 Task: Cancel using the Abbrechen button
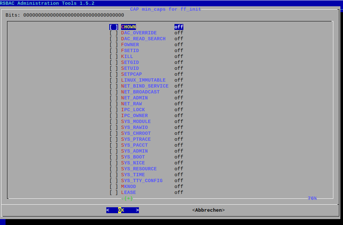click(x=209, y=210)
